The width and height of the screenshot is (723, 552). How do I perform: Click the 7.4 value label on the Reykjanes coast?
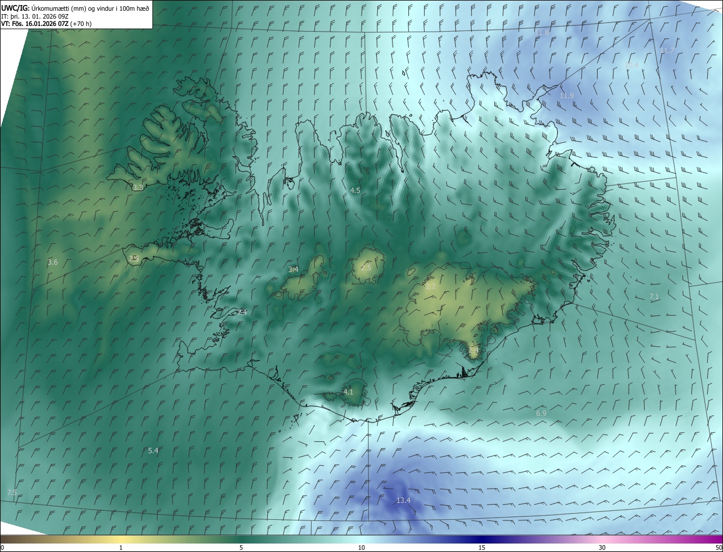(x=242, y=312)
